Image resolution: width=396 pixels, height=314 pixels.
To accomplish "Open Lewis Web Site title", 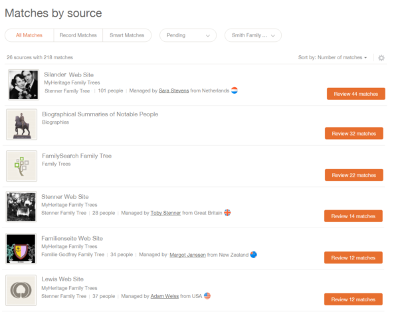I will [x=62, y=279].
